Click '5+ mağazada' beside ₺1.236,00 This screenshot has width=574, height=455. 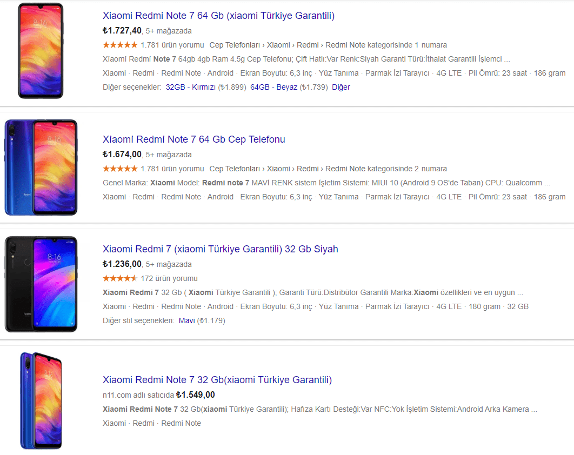[x=169, y=264]
